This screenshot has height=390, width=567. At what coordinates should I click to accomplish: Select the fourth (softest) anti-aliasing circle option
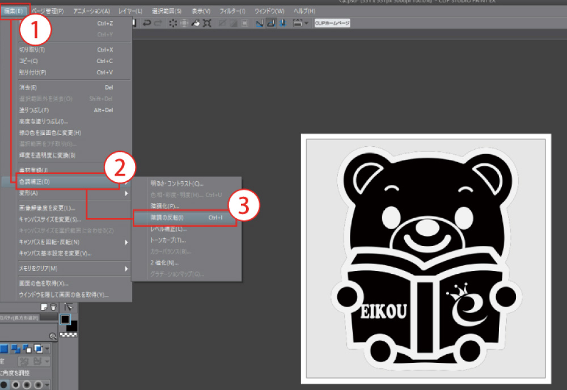pyautogui.click(x=38, y=384)
